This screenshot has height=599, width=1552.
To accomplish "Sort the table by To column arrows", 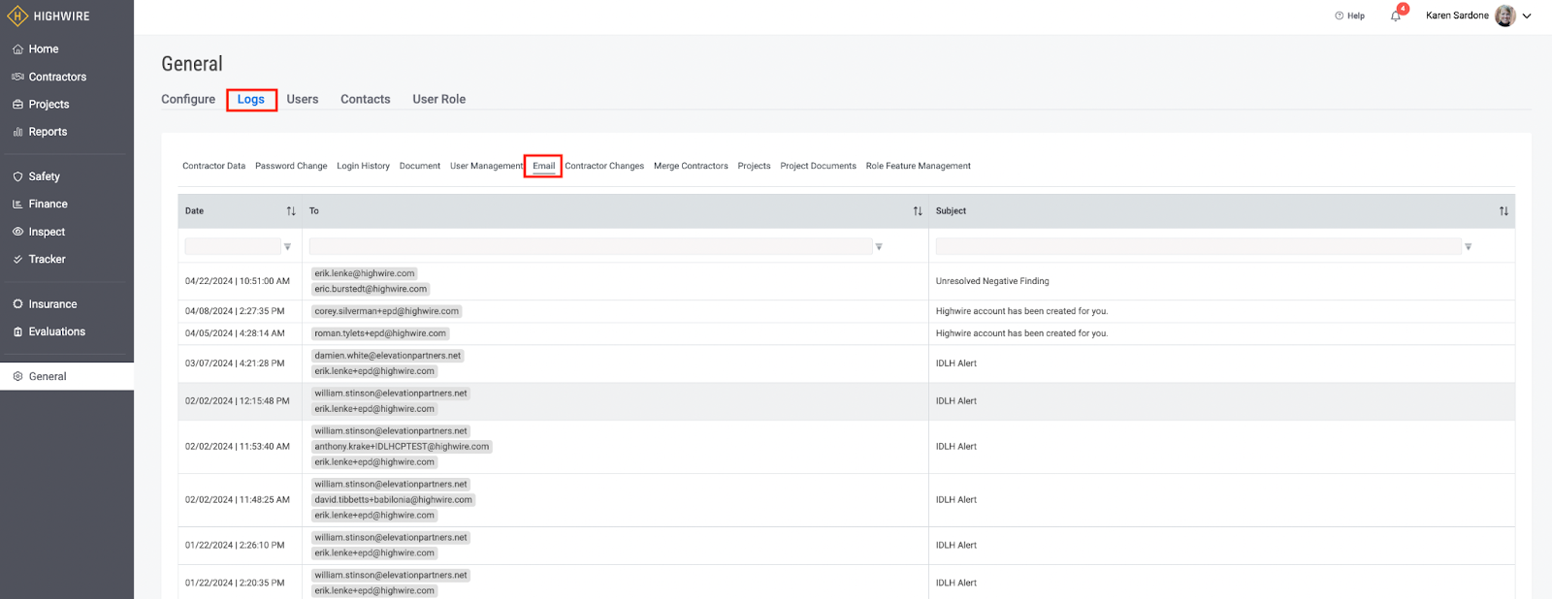I will click(918, 211).
